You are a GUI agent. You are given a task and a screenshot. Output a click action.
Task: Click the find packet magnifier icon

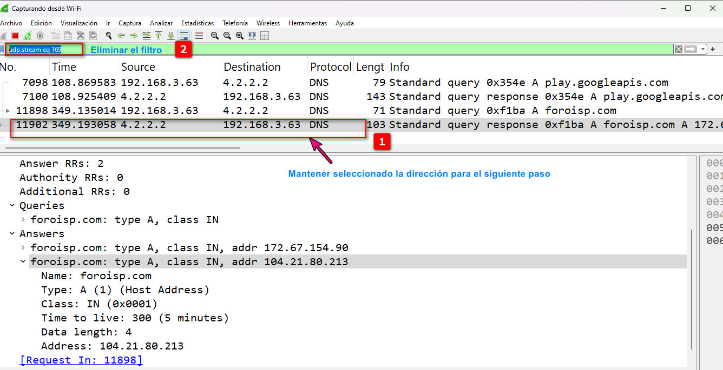(109, 36)
